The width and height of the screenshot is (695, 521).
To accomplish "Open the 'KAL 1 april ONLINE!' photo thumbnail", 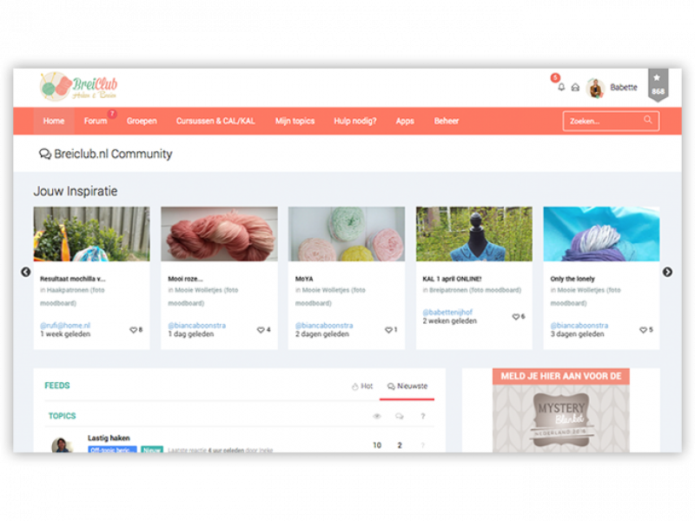I will point(473,234).
